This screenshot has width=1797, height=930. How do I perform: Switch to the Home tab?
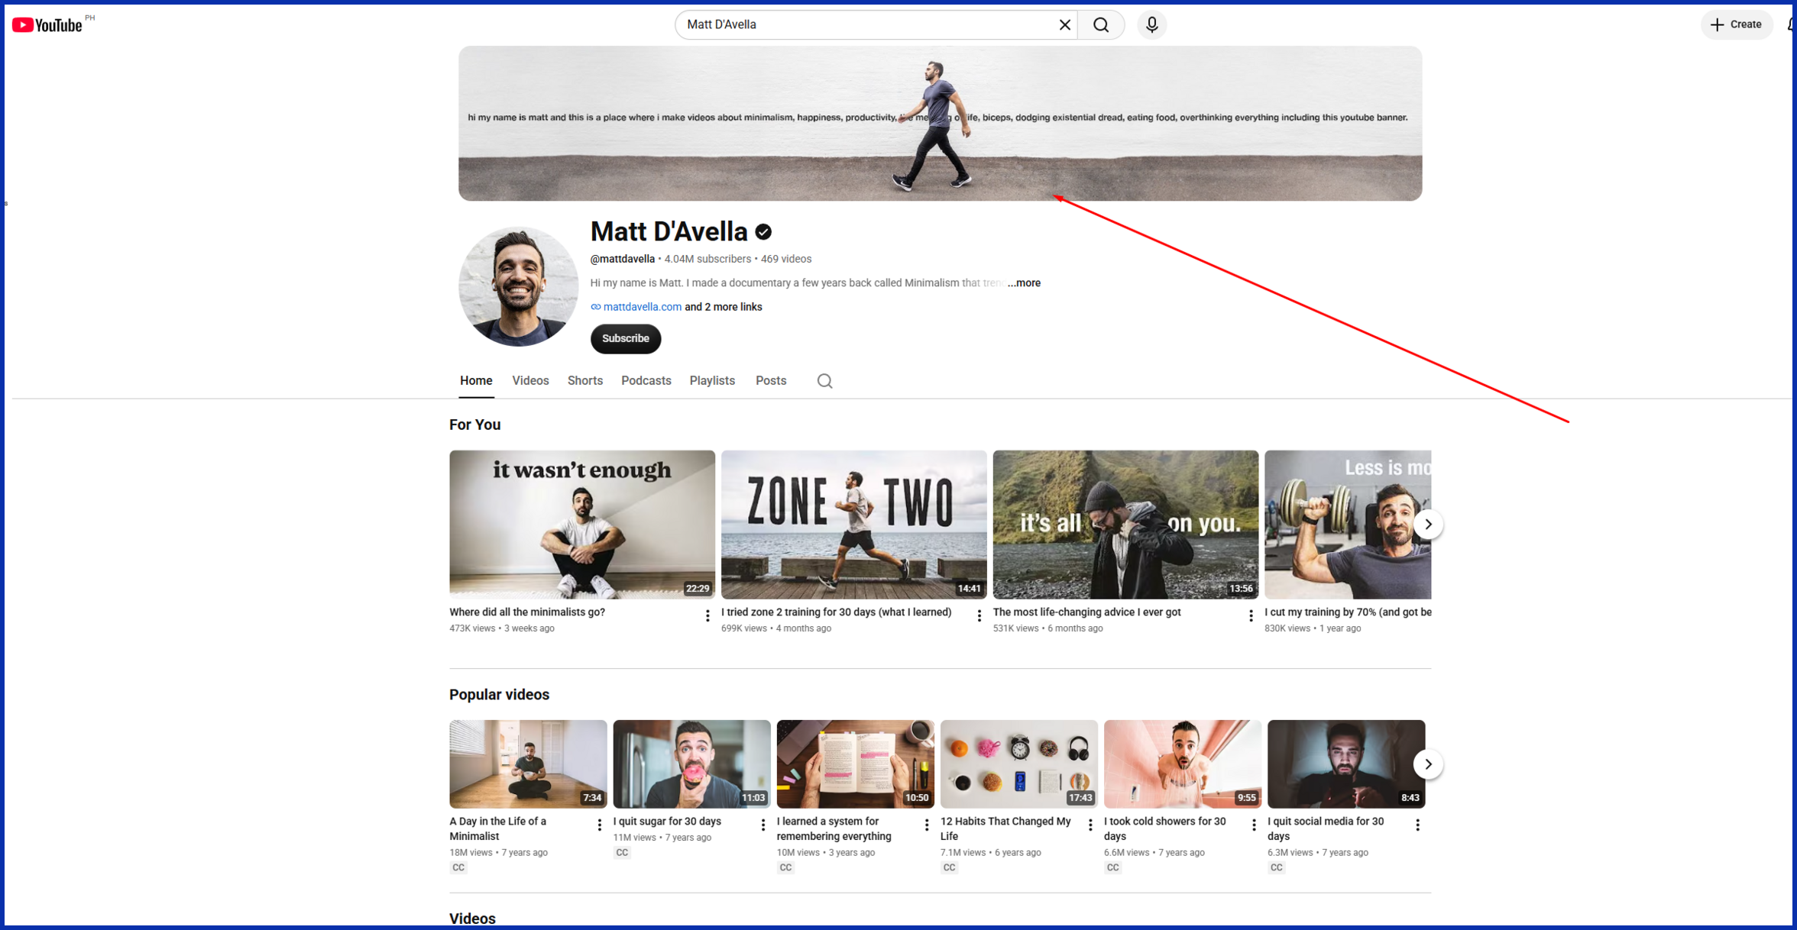476,381
